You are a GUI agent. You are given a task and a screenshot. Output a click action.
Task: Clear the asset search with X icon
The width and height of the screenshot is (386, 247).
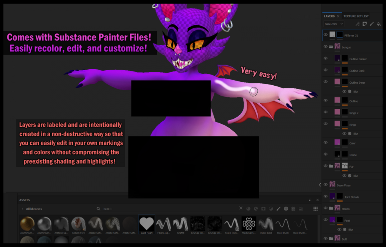click(241, 208)
